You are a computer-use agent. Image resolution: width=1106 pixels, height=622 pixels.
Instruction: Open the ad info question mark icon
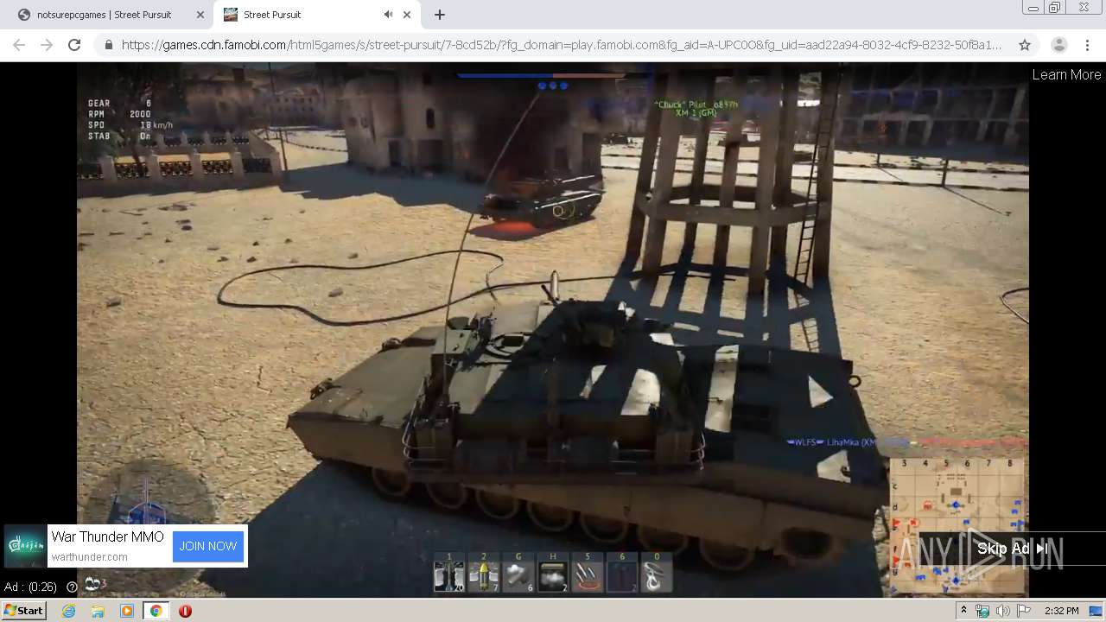pyautogui.click(x=72, y=587)
